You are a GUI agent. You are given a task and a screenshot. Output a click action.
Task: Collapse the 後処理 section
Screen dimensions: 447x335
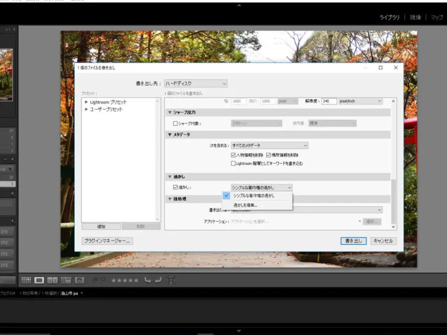tap(170, 199)
